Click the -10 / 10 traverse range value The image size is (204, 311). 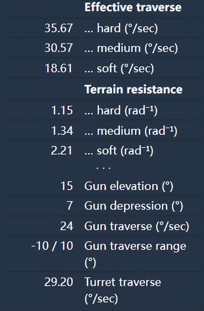pos(52,246)
